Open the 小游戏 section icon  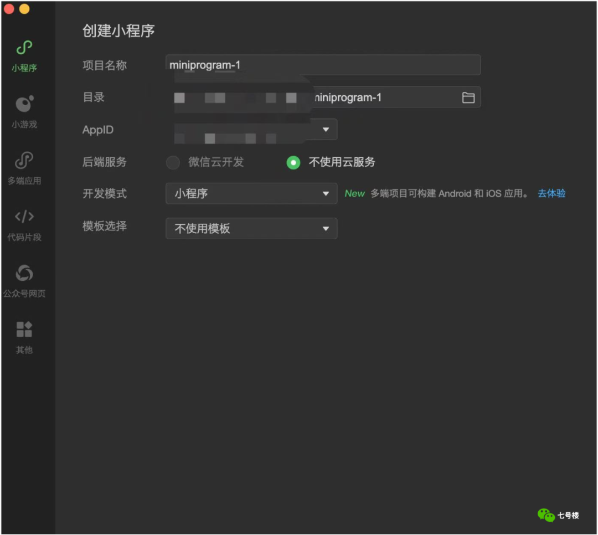coord(24,104)
